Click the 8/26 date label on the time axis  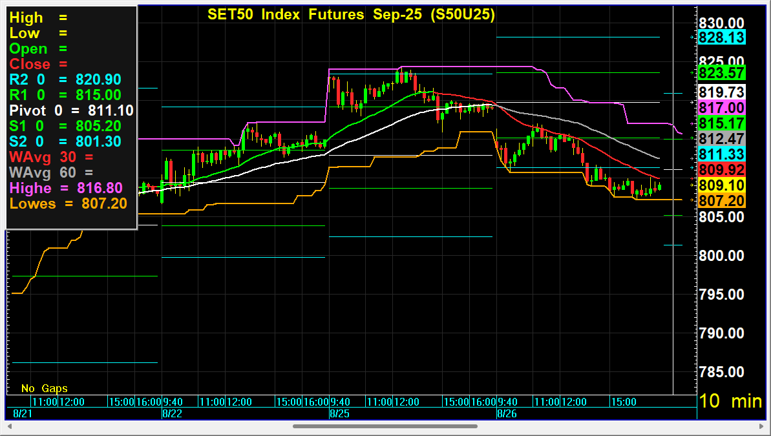(x=507, y=413)
